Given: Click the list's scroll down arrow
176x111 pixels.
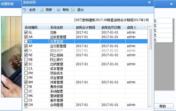Looking at the screenshot, I should click(x=150, y=106).
